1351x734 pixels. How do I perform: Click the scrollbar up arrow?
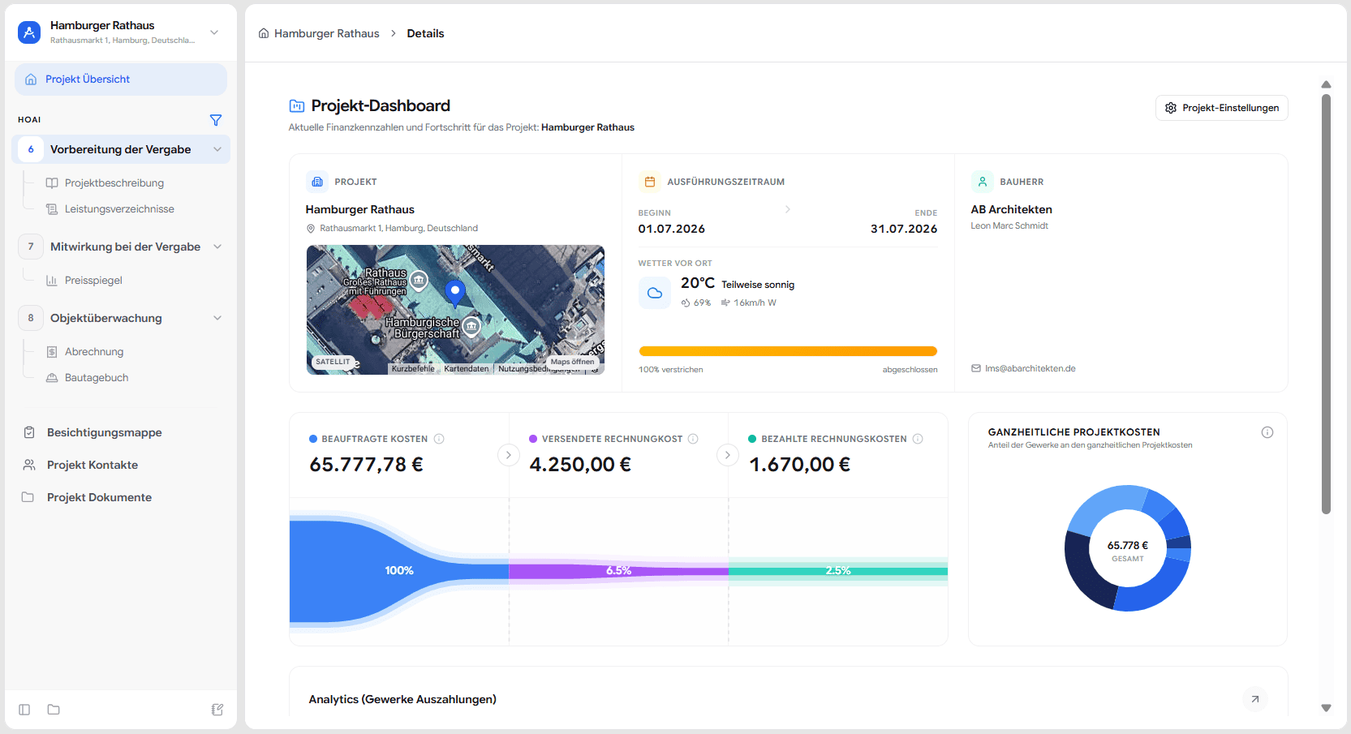tap(1326, 84)
